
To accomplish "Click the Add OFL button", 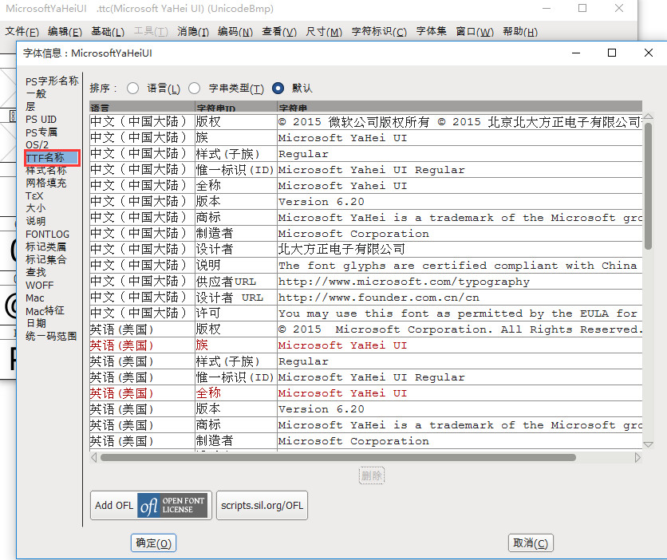I will 113,505.
